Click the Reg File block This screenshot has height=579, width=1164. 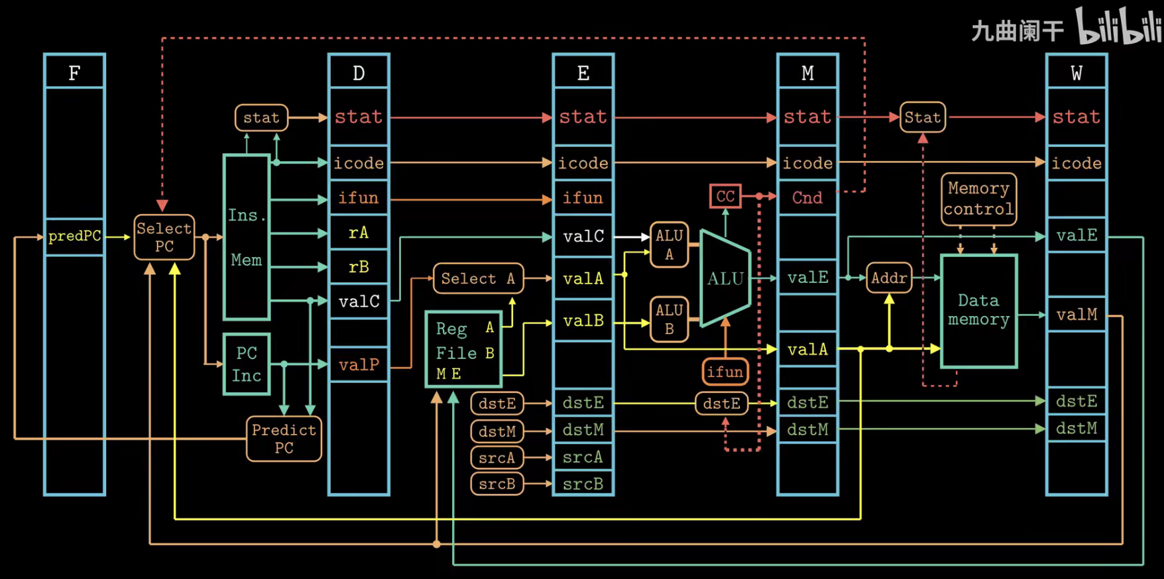tap(463, 349)
